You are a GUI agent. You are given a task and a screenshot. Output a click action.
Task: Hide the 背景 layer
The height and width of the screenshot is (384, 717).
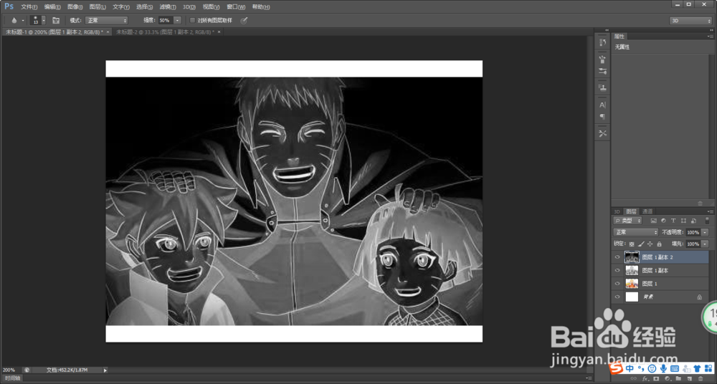coord(617,297)
